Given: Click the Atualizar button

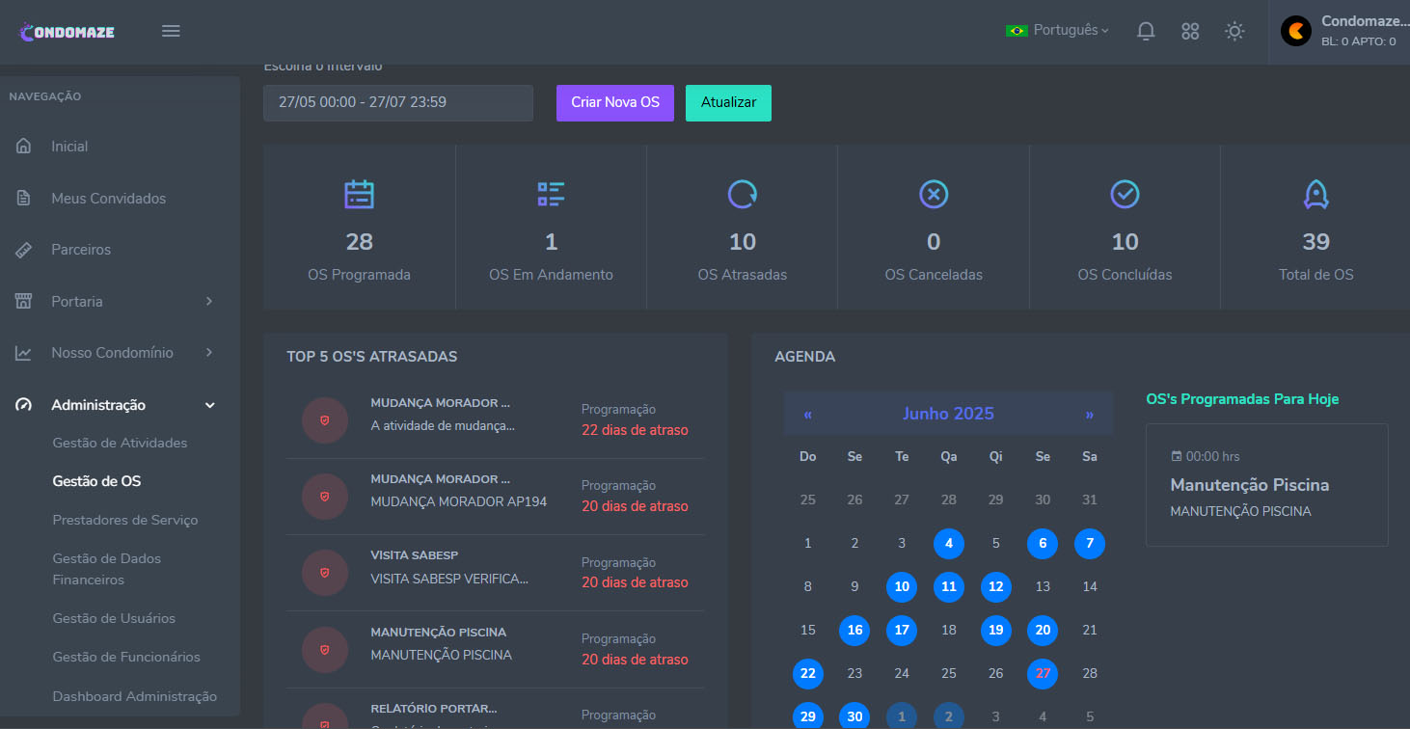Looking at the screenshot, I should pos(728,103).
